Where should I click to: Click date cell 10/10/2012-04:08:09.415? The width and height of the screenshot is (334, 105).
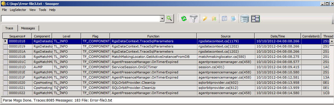278,67
